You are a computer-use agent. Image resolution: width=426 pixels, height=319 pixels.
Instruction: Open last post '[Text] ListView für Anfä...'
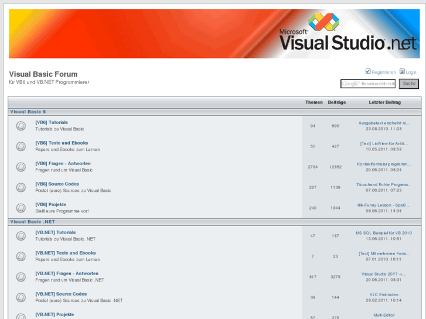click(x=384, y=143)
